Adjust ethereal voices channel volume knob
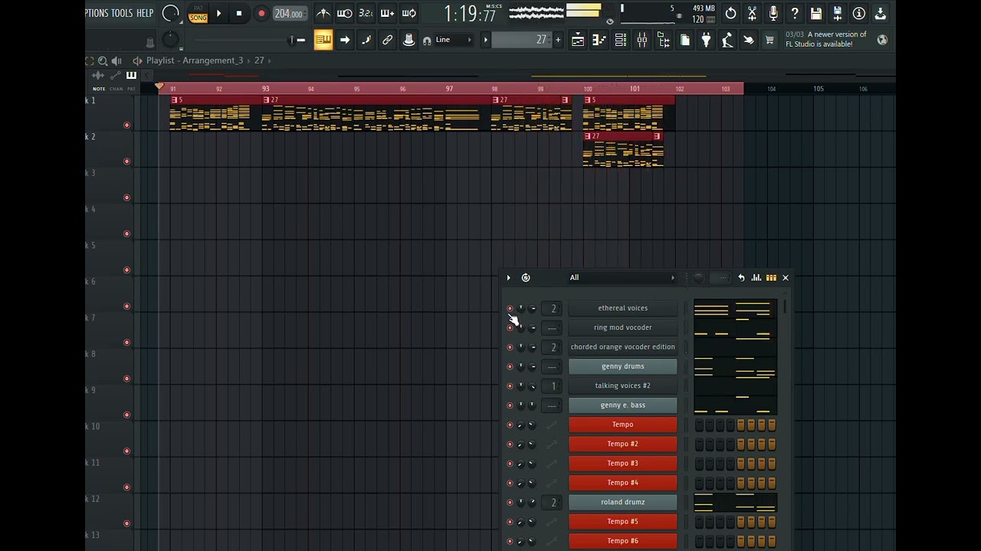Screen dimensions: 981x551 [532, 308]
